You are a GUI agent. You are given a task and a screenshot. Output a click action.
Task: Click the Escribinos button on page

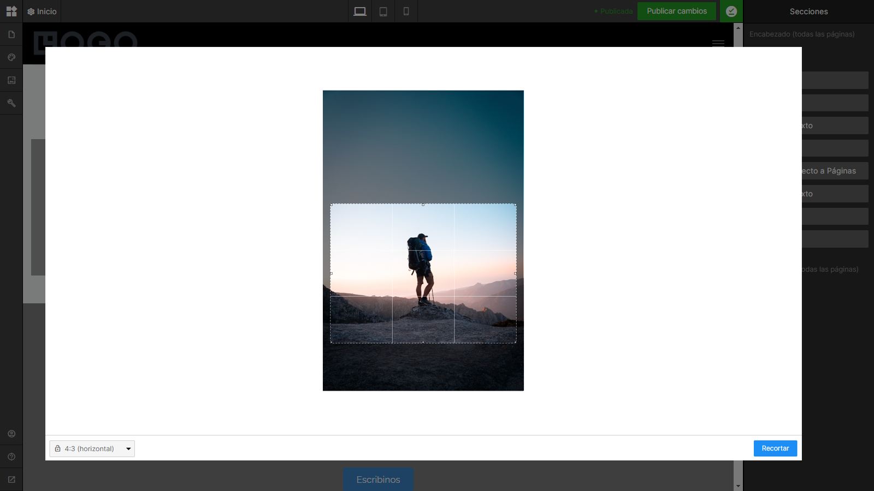(378, 480)
